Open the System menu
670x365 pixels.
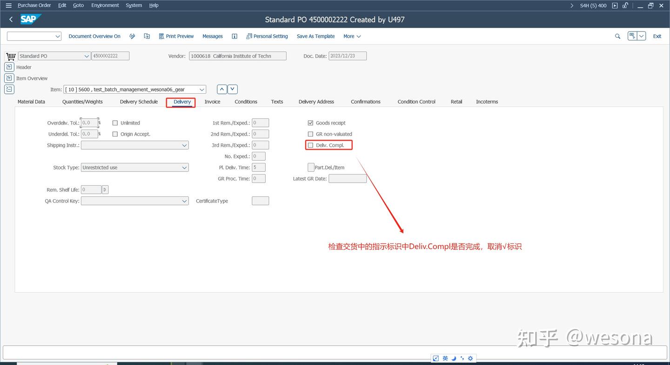[134, 6]
